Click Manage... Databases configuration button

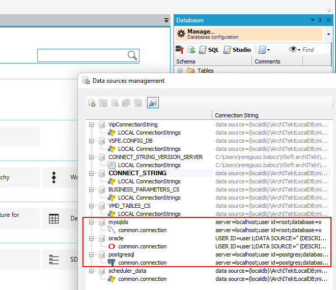pyautogui.click(x=249, y=34)
